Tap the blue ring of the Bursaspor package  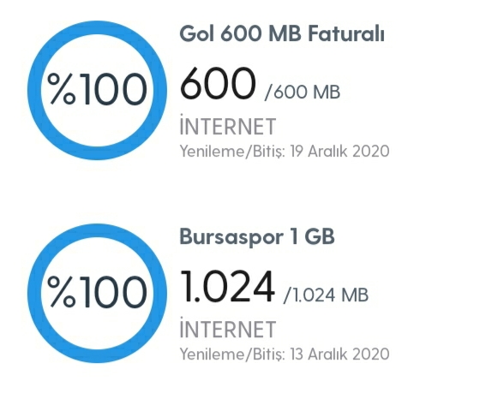click(x=97, y=230)
